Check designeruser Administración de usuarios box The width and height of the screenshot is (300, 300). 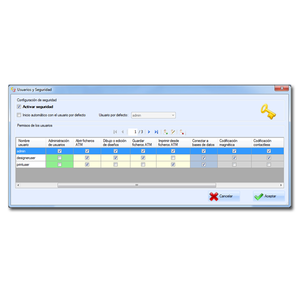coord(59,158)
